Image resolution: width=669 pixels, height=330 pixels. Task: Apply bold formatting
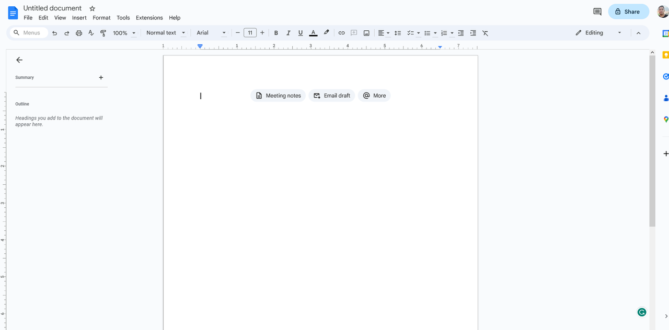pyautogui.click(x=276, y=33)
